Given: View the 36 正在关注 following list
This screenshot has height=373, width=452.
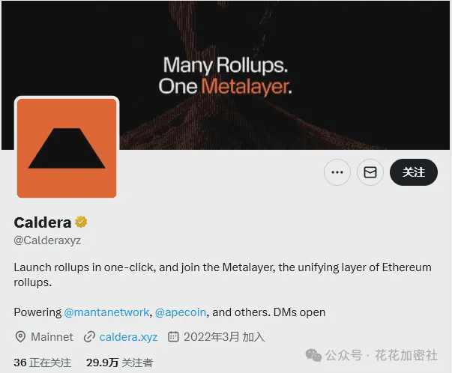Looking at the screenshot, I should [x=42, y=363].
